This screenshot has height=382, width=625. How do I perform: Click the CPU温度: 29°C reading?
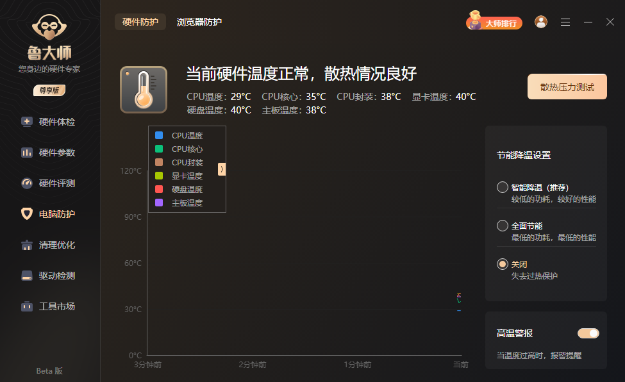[x=219, y=97]
